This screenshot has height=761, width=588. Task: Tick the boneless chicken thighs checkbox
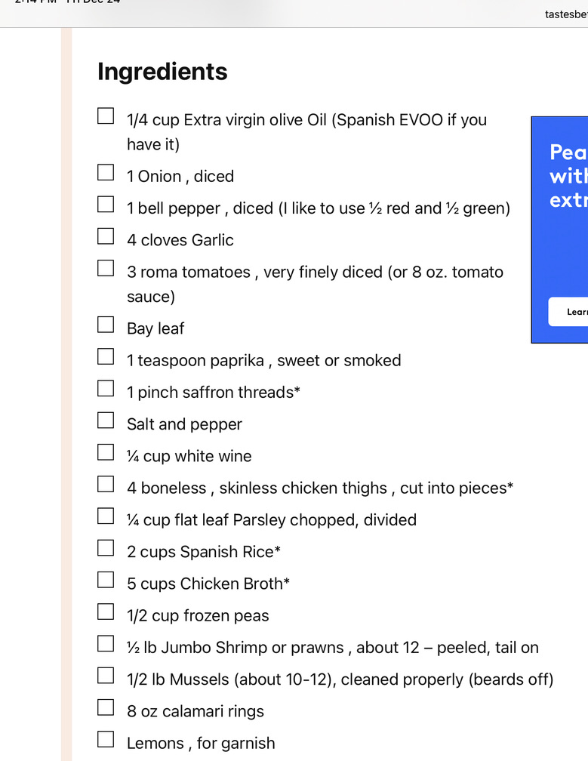pyautogui.click(x=106, y=484)
